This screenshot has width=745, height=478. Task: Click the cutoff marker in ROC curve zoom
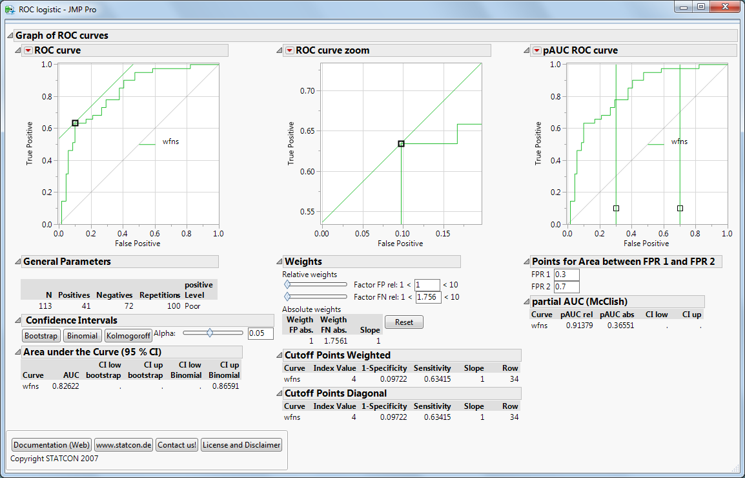click(x=401, y=143)
